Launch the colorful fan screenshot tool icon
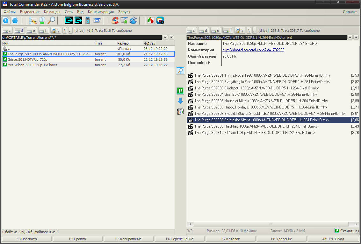 151,21
